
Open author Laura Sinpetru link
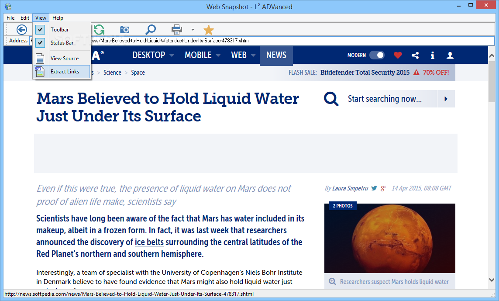[x=350, y=188]
